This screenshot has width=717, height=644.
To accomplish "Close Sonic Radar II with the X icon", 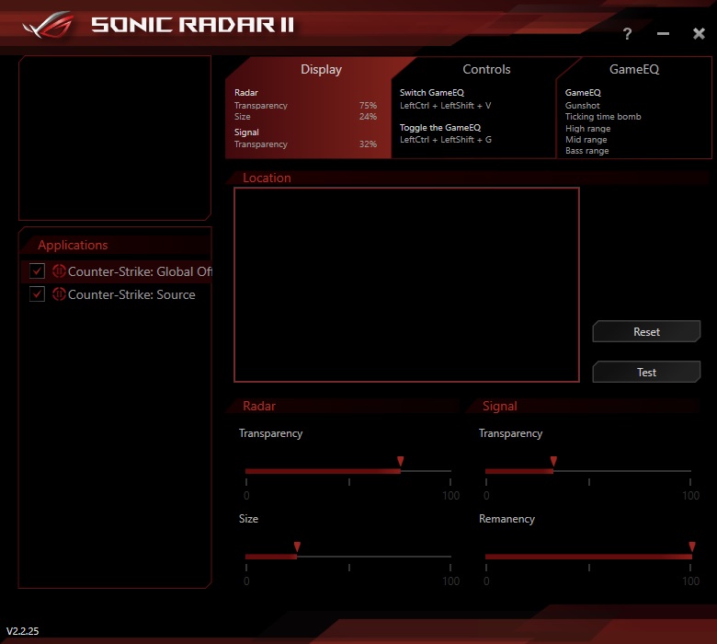I will click(x=699, y=33).
